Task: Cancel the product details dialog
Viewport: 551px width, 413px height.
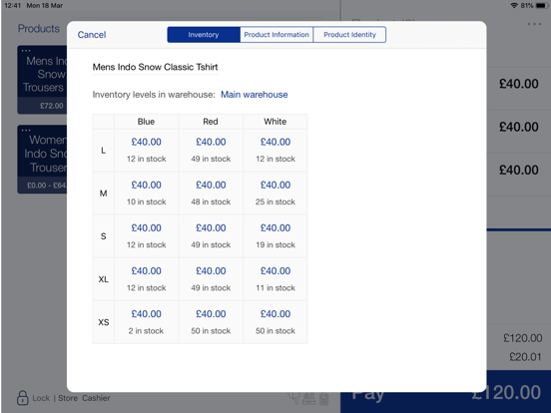Action: point(92,34)
